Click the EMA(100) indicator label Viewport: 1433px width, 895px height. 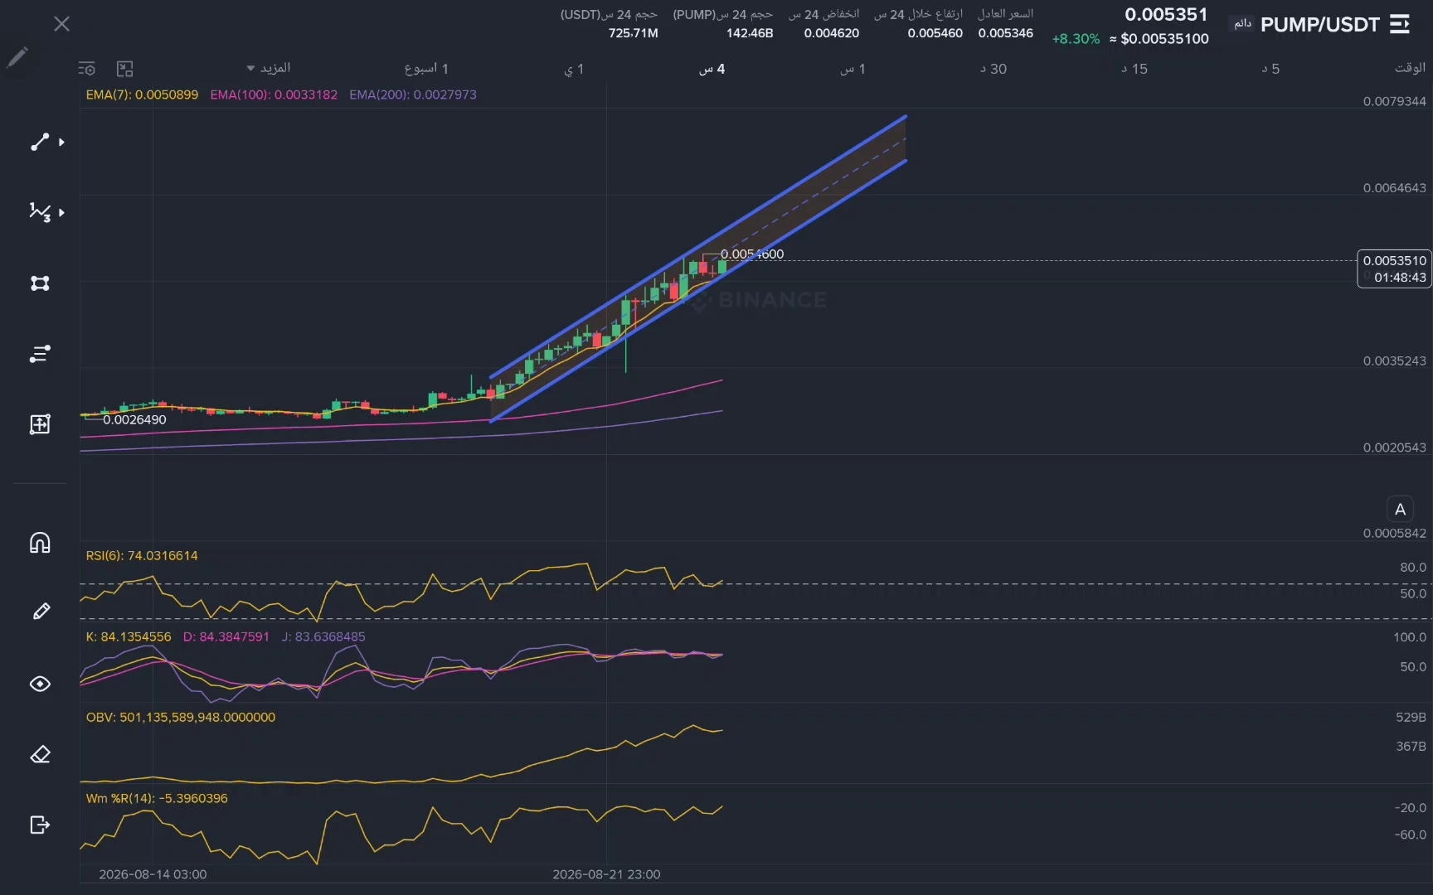pyautogui.click(x=274, y=94)
